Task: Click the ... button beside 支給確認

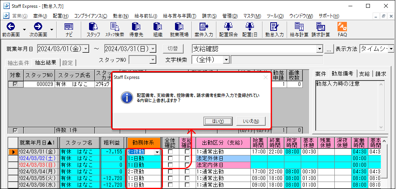Action: tap(329, 49)
